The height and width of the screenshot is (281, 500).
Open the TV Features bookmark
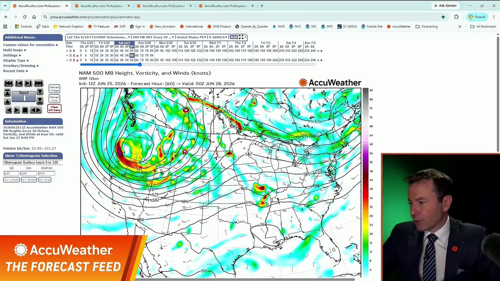tap(98, 27)
